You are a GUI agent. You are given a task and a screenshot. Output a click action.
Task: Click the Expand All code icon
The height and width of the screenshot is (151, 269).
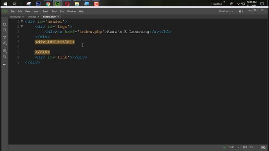pos(5,37)
